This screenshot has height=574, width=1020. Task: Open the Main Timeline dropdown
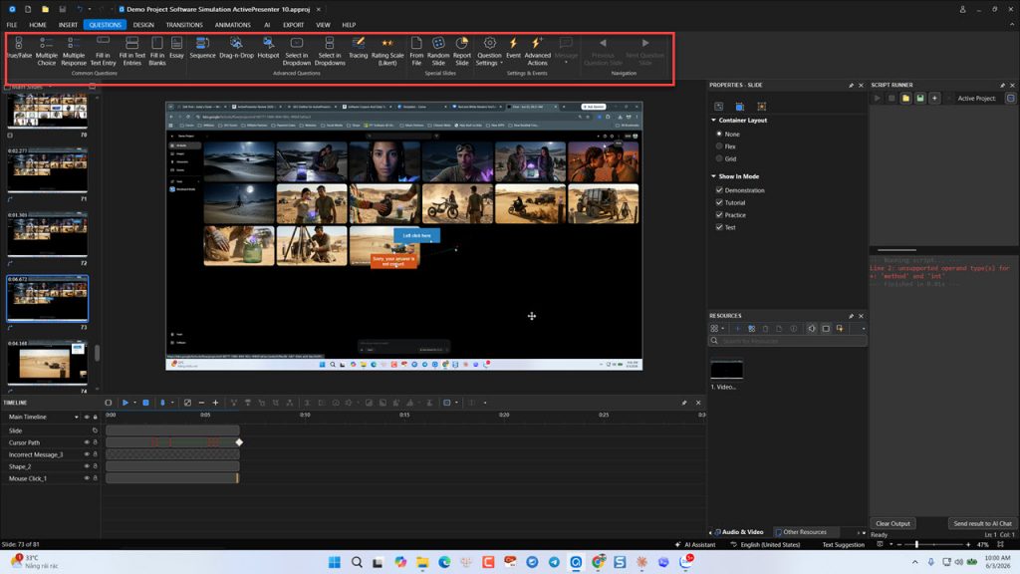(x=76, y=418)
